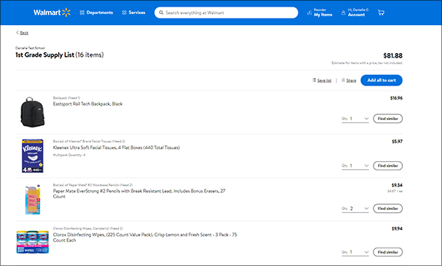Click the Walmart logo
The image size is (442, 266).
(52, 13)
